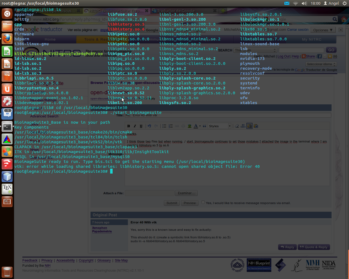Screen dimensions: 349x279
Task: Open Ubuntu Dash home button
Action: 7,14
